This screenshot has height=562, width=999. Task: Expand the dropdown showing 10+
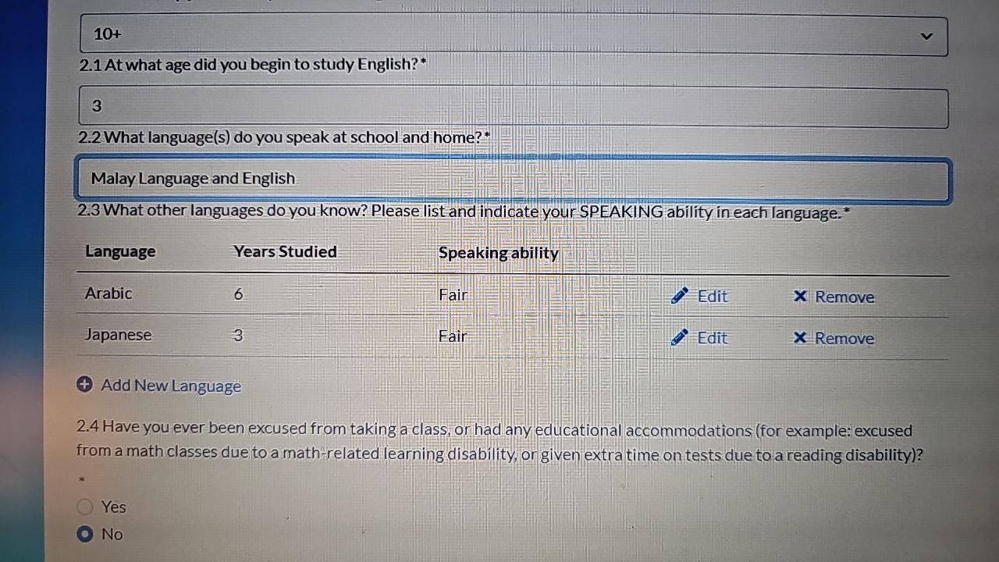[x=514, y=35]
